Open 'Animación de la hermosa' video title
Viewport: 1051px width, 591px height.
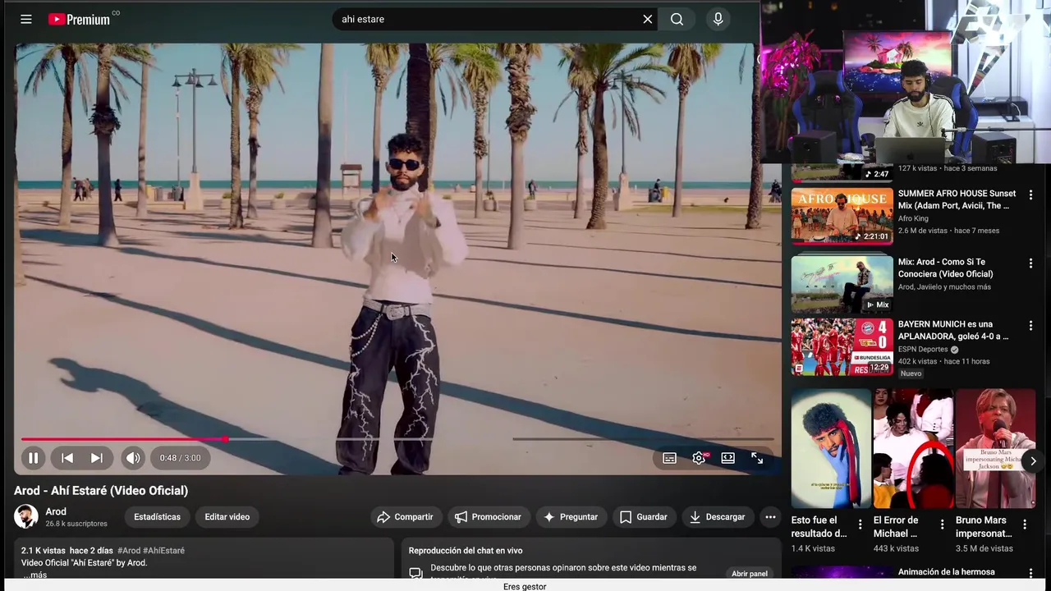point(946,572)
